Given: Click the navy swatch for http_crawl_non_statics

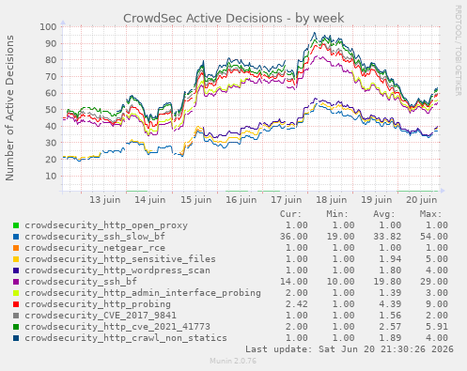Looking at the screenshot, I should coord(16,338).
